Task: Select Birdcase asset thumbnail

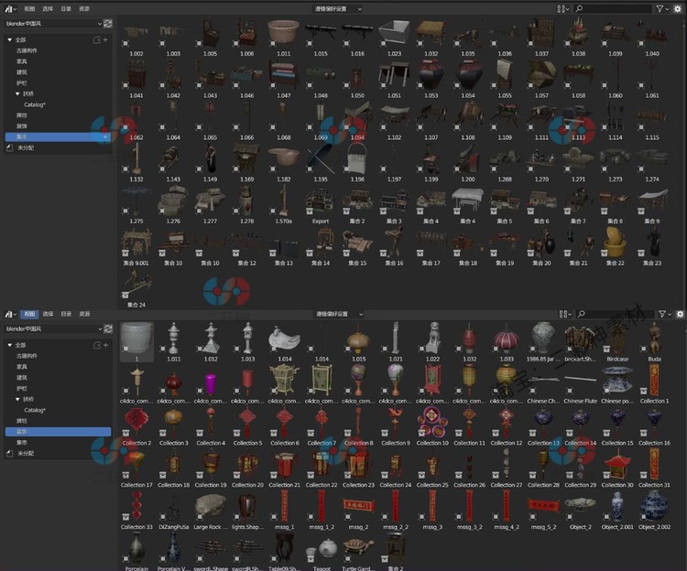Action: 617,338
